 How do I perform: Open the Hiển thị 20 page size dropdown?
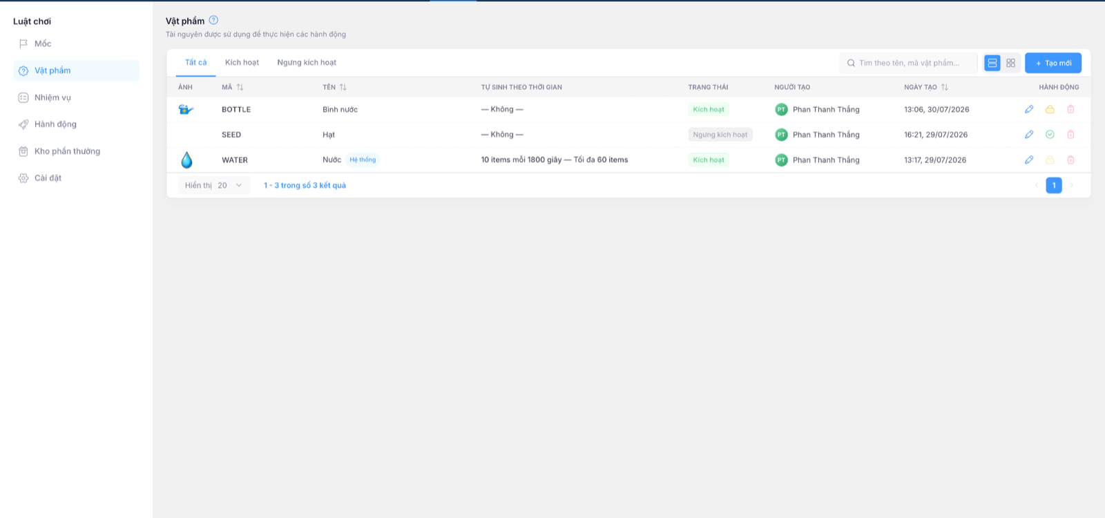pos(214,185)
